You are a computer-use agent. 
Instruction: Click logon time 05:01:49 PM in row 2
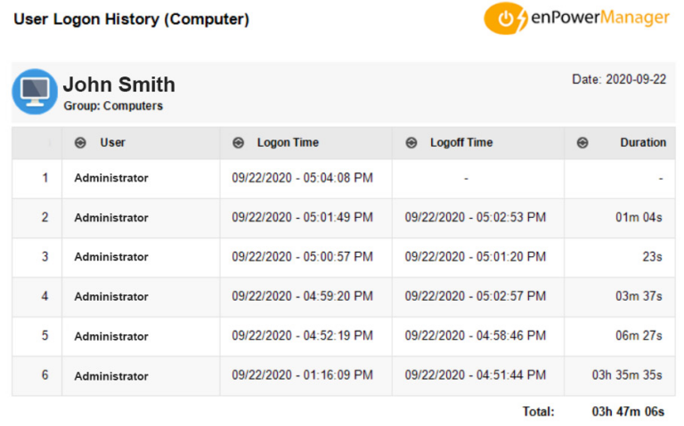pyautogui.click(x=302, y=217)
